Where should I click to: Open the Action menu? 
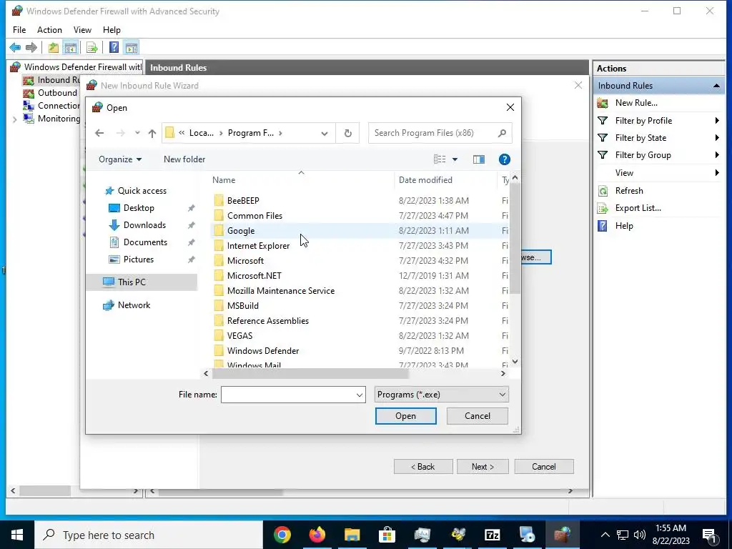[x=49, y=30]
